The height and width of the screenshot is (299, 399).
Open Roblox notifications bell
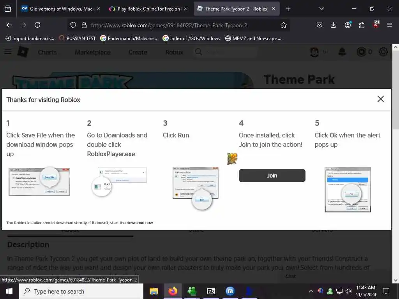342,52
